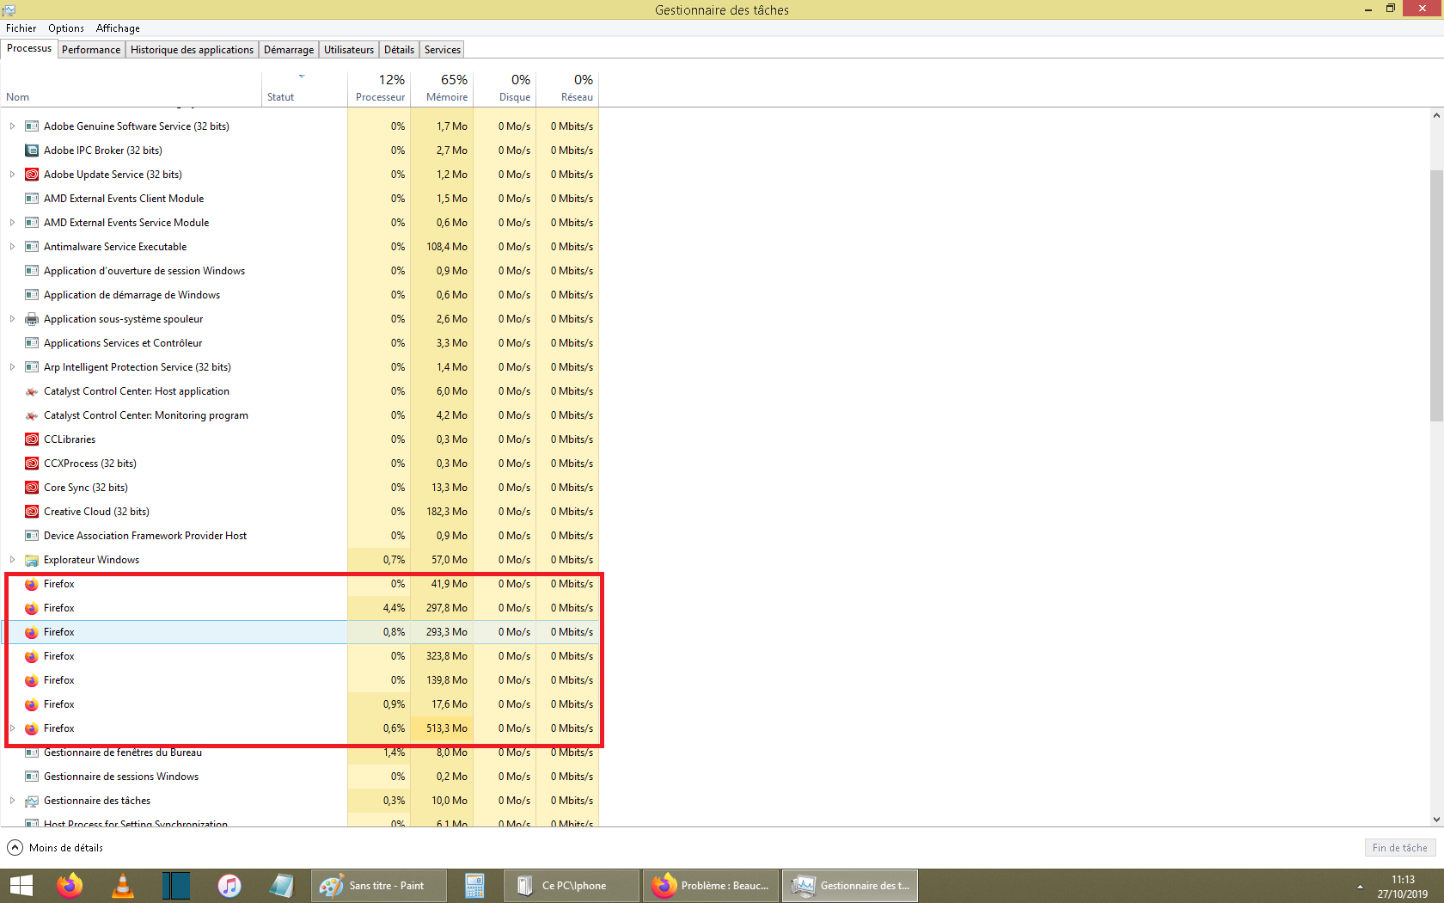
Task: Click Moins de détails toggle
Action: pos(55,848)
